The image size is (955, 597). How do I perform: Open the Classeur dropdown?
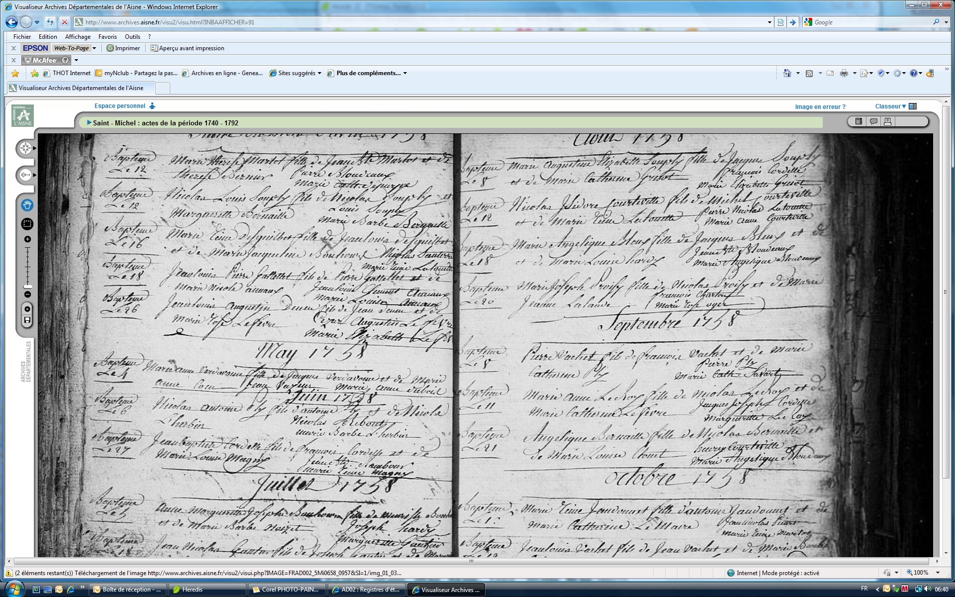(890, 106)
